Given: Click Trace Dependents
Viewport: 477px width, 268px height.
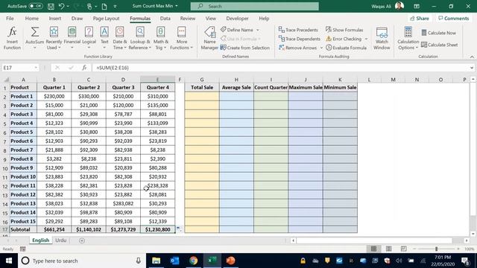Looking at the screenshot, I should pyautogui.click(x=300, y=39).
